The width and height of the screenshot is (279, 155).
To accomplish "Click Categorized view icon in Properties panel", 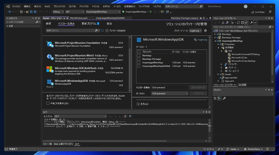I will click(215, 98).
